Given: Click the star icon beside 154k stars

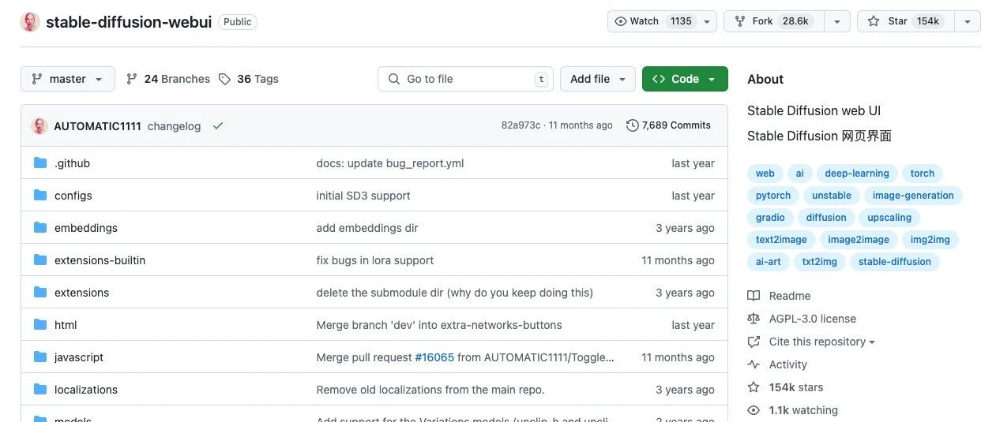Looking at the screenshot, I should click(x=754, y=387).
